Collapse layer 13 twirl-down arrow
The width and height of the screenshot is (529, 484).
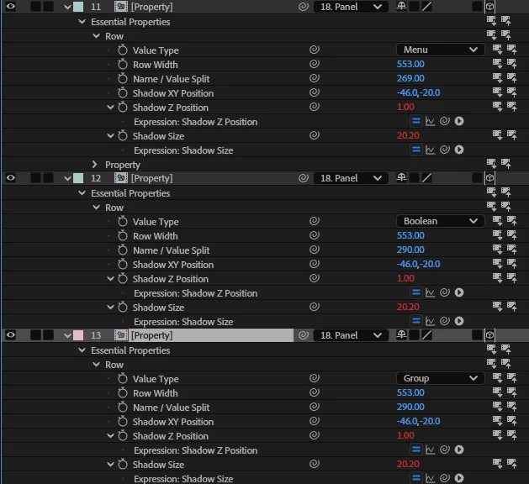tap(67, 335)
